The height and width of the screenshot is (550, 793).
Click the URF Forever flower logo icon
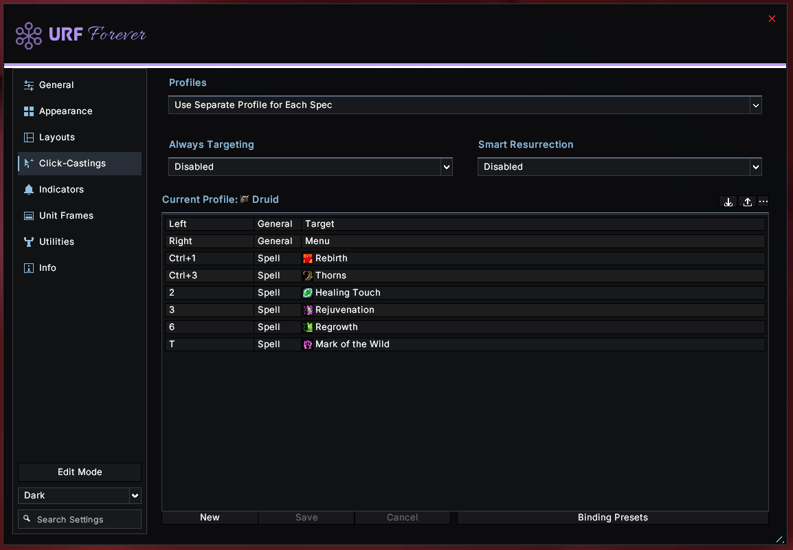point(29,36)
